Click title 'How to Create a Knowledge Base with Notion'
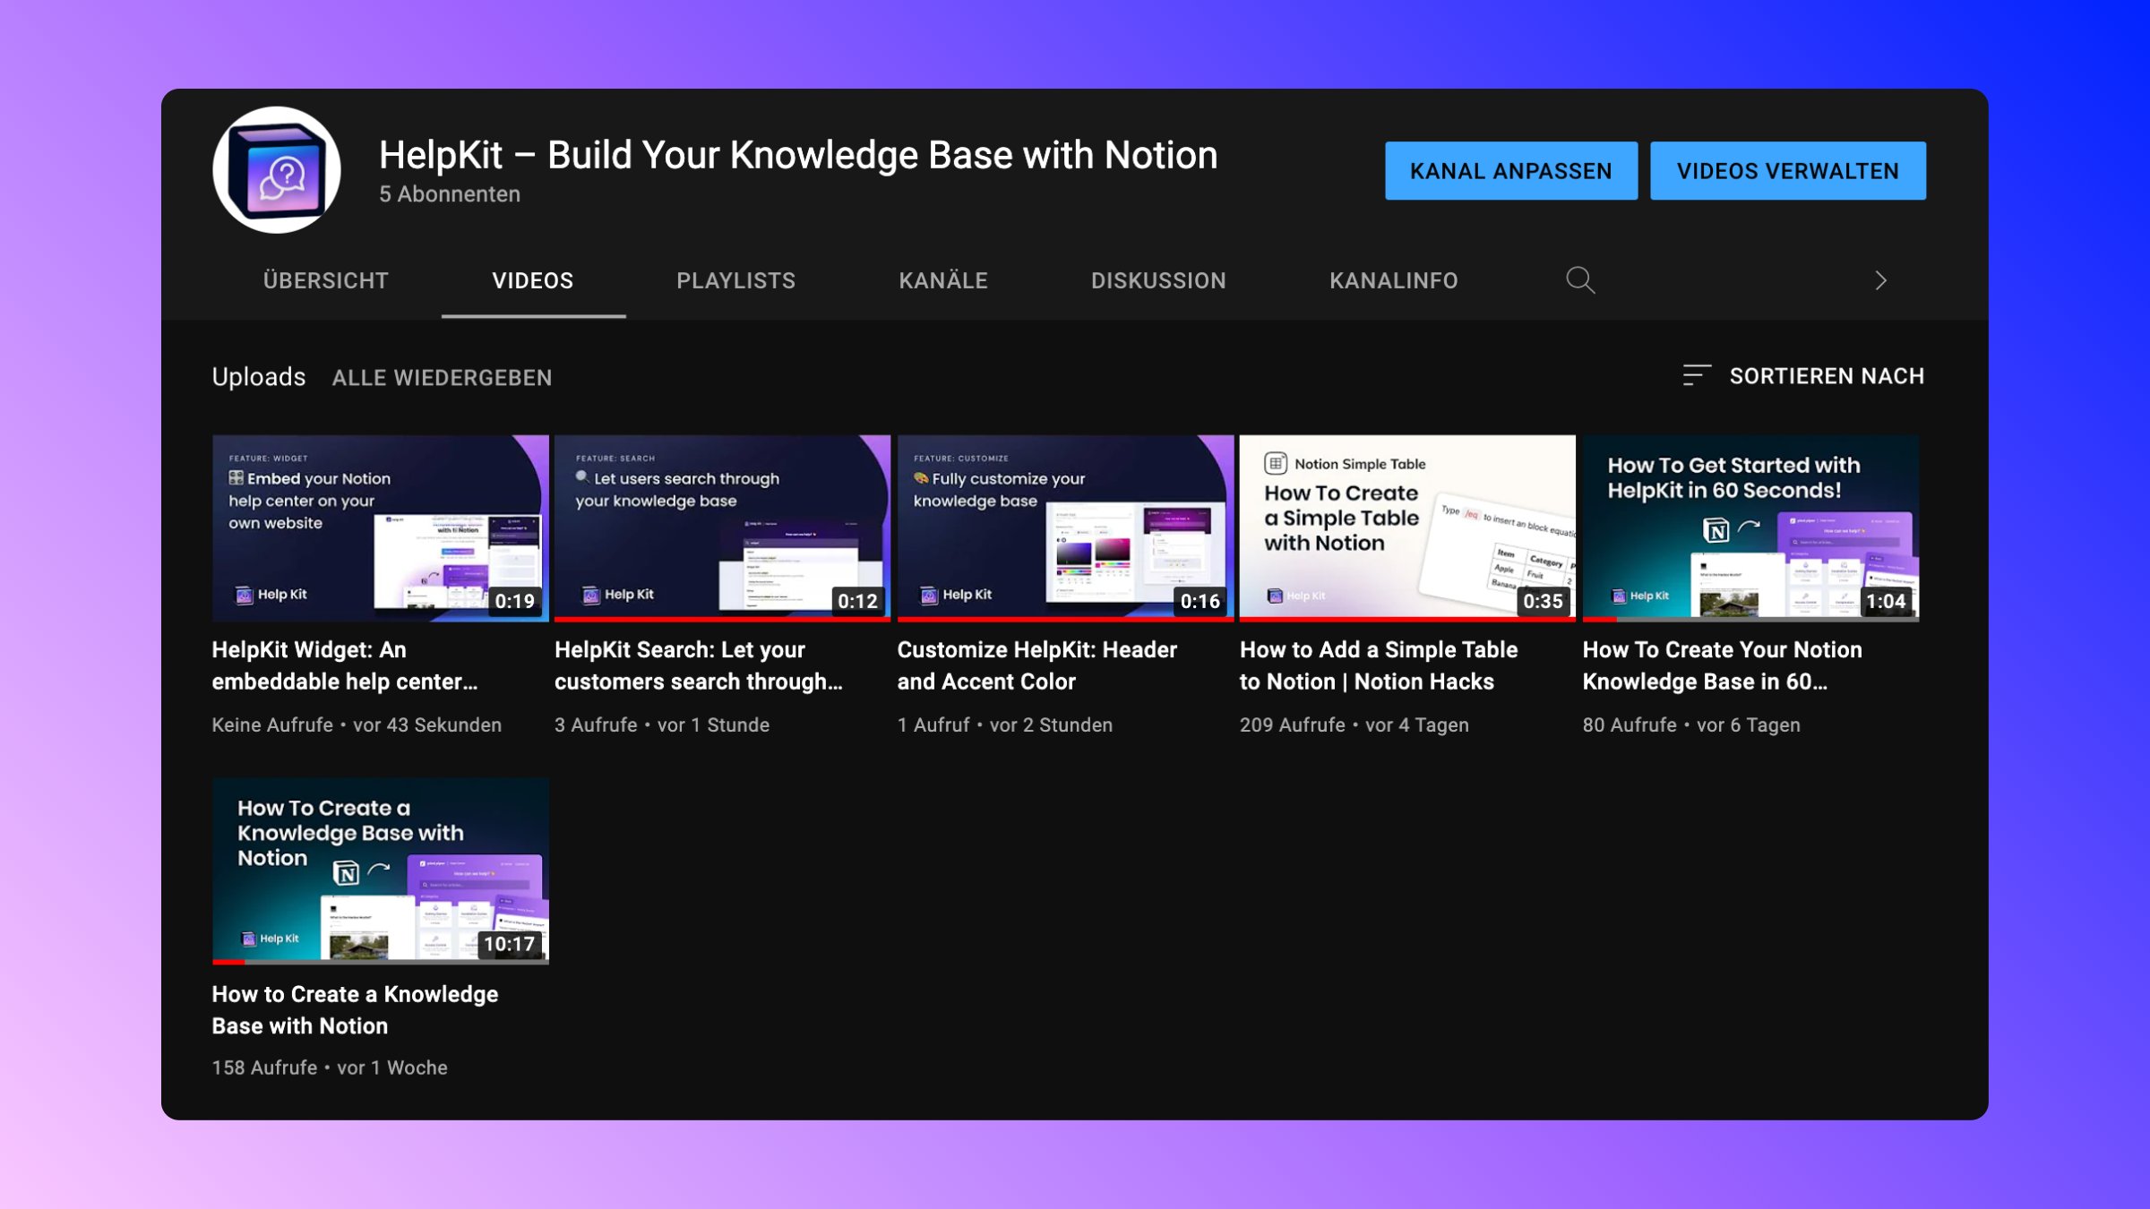The height and width of the screenshot is (1209, 2150). [355, 1009]
